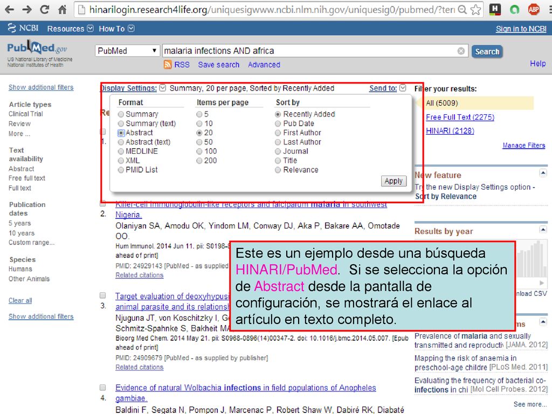Open the Free Full Text (2275) filter link

pyautogui.click(x=460, y=117)
